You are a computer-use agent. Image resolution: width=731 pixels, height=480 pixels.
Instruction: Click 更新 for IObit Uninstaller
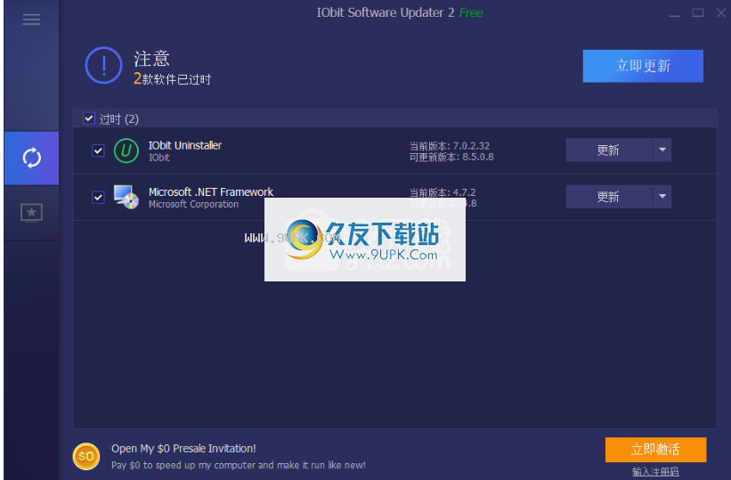point(608,151)
